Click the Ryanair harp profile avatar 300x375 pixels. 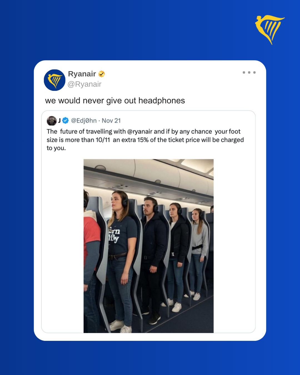[x=54, y=80]
